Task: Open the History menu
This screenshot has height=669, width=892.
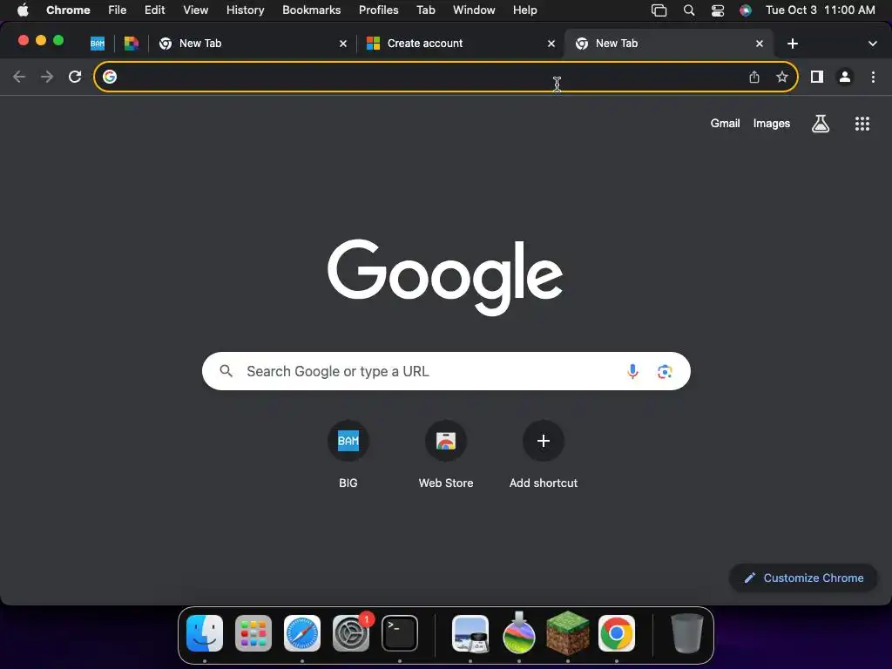Action: (245, 10)
